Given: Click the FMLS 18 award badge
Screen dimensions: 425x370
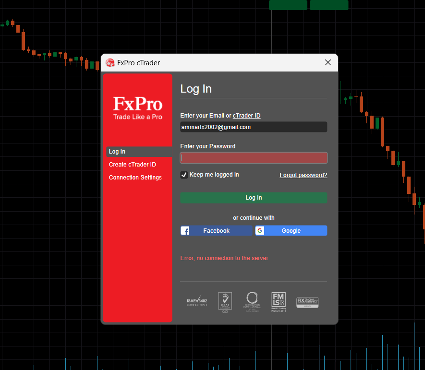Looking at the screenshot, I should 279,302.
